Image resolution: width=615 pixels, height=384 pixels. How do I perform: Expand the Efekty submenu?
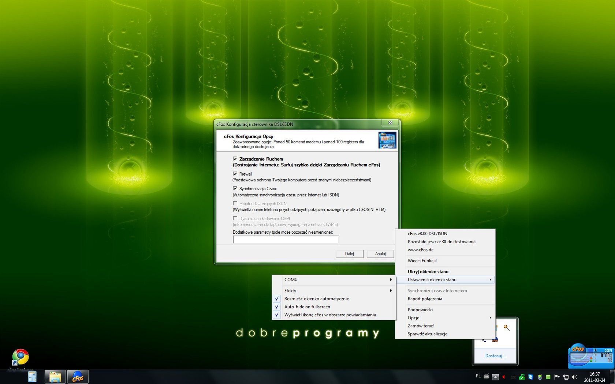click(334, 291)
